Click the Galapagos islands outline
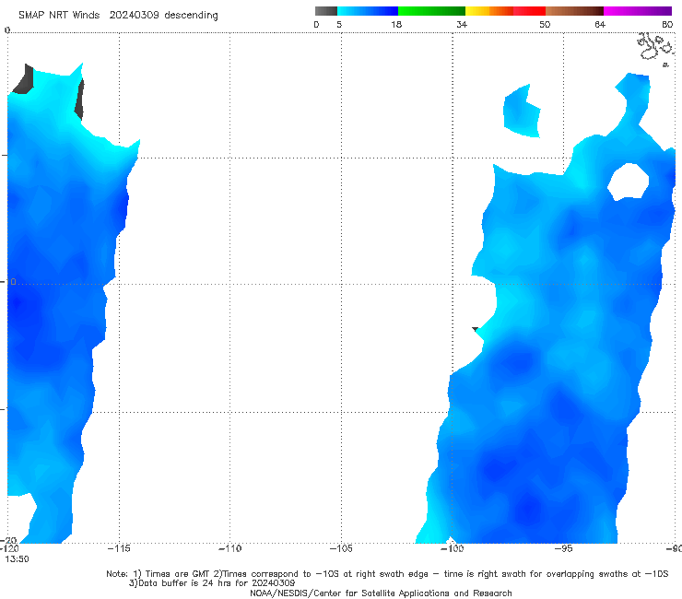The height and width of the screenshot is (599, 682). [656, 48]
